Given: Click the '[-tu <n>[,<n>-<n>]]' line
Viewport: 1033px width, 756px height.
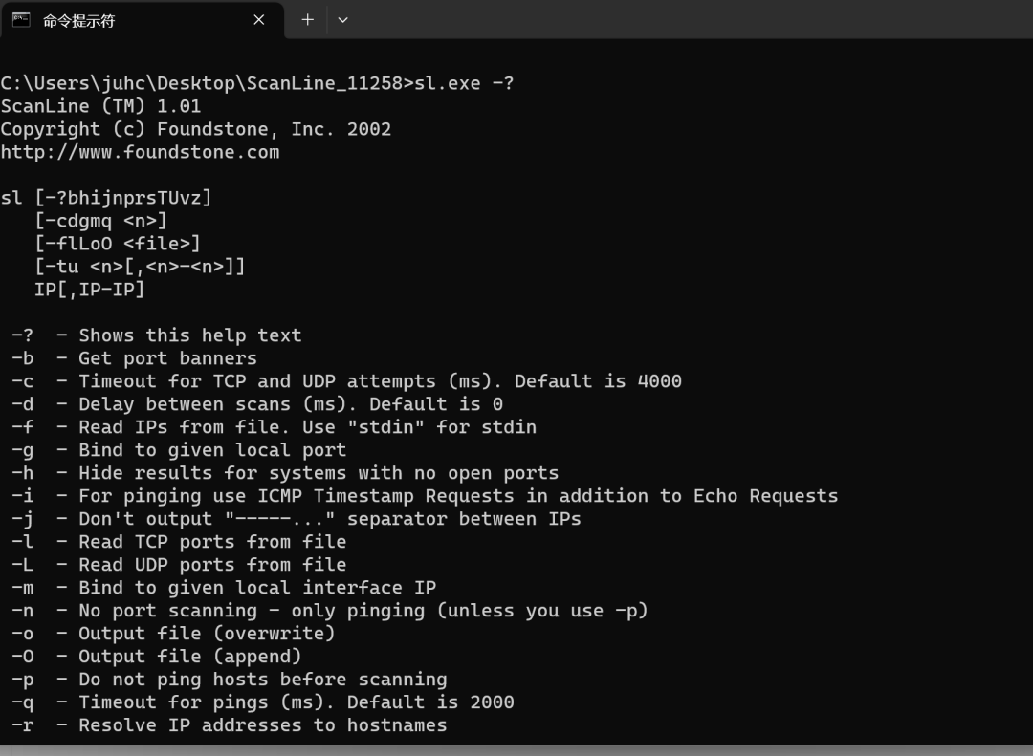Looking at the screenshot, I should [140, 267].
